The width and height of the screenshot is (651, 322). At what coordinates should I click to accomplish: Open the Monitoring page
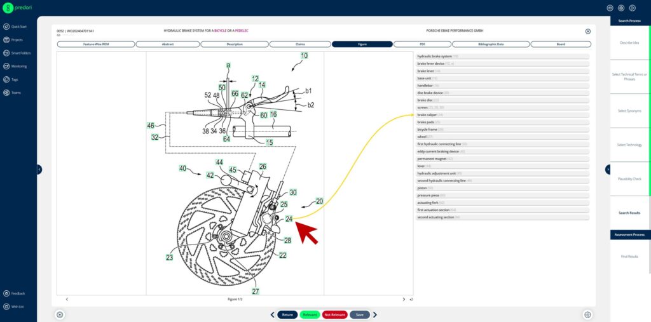[x=18, y=66]
